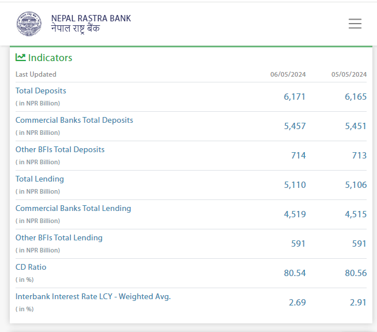Click the Nepal Rastra Bank logo emblem

click(29, 24)
